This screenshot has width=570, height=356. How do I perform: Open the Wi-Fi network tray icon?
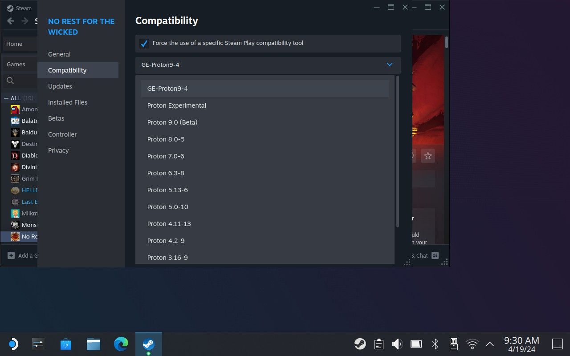tap(472, 344)
